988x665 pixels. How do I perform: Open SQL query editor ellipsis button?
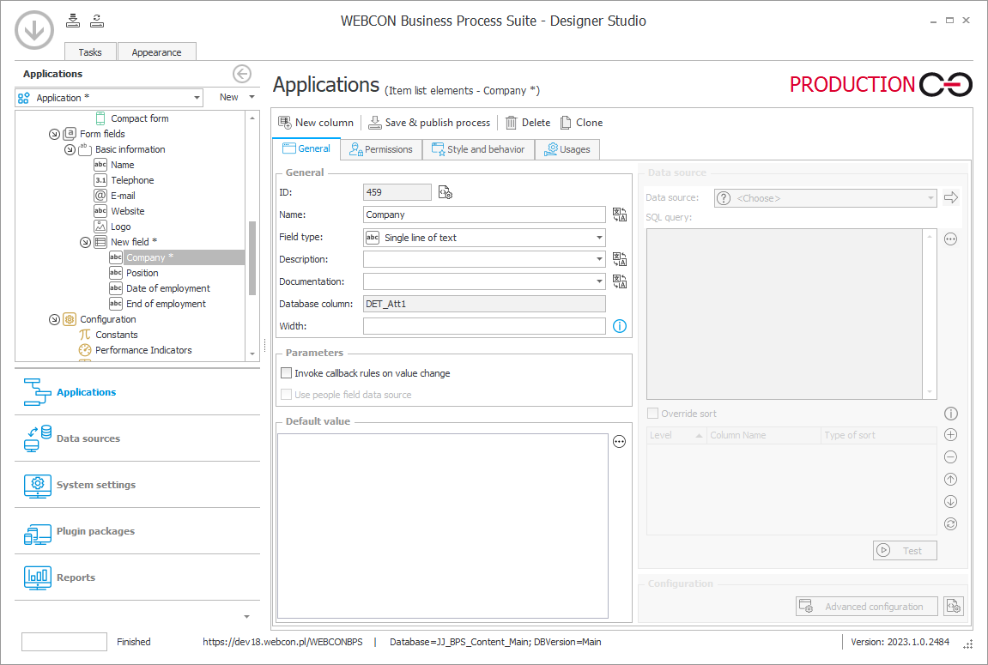[951, 239]
